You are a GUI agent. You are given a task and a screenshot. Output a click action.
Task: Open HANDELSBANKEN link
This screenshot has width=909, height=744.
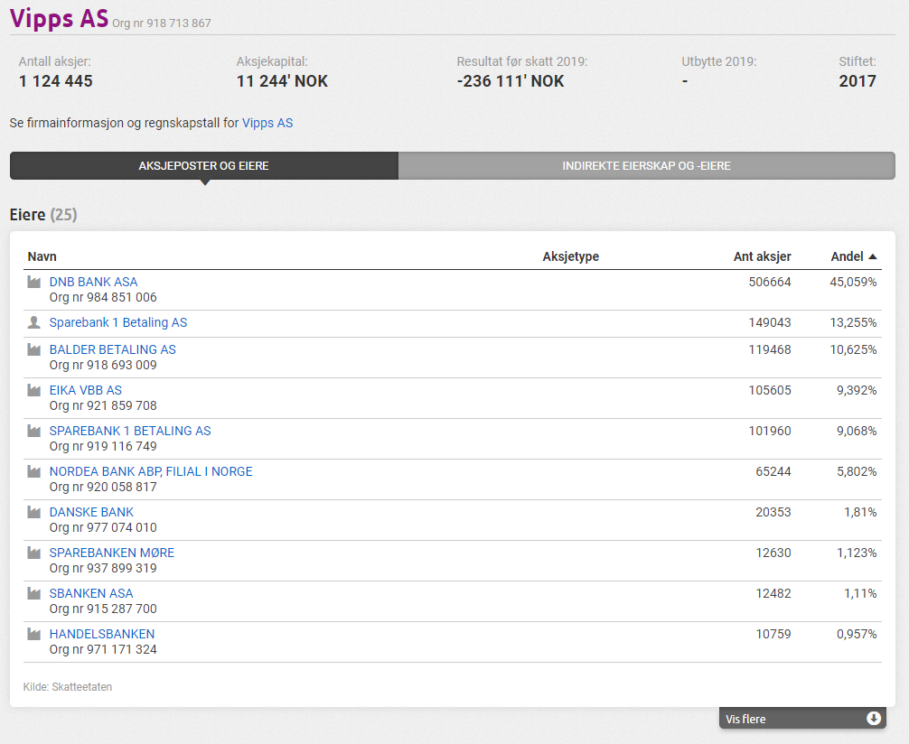click(102, 634)
